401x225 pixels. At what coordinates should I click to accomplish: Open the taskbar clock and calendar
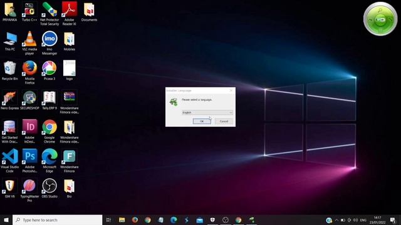click(377, 220)
